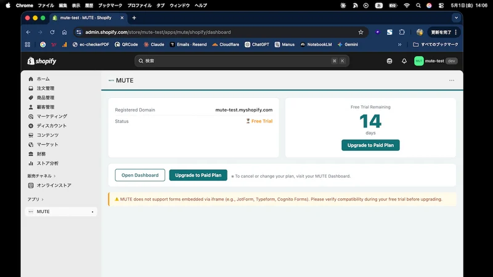Open the tab search dropdown arrow
Viewport: 493px width, 277px height.
click(x=456, y=18)
